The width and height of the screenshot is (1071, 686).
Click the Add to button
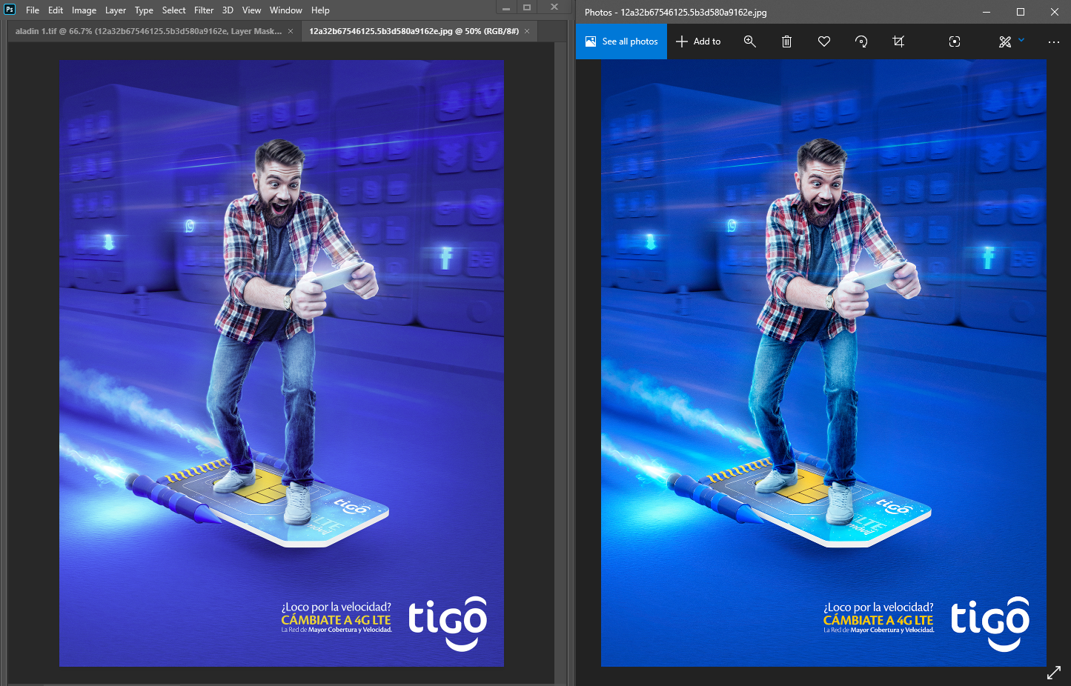[x=698, y=41]
